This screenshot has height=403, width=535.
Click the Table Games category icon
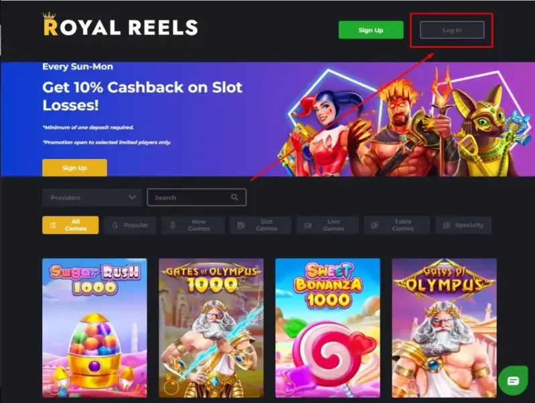[x=375, y=225]
